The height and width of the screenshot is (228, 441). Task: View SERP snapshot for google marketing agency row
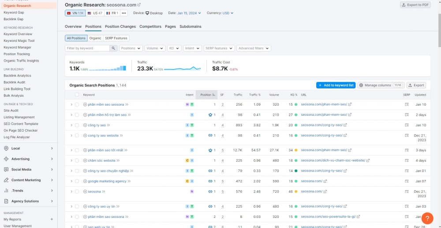point(407,181)
